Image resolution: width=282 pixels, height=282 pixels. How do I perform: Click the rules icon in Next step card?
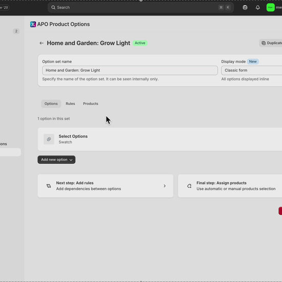pyautogui.click(x=49, y=186)
